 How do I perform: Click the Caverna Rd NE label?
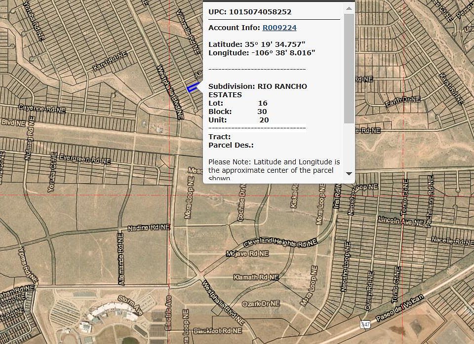point(42,108)
